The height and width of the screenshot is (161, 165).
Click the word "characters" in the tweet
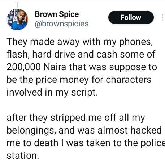[x=129, y=80]
